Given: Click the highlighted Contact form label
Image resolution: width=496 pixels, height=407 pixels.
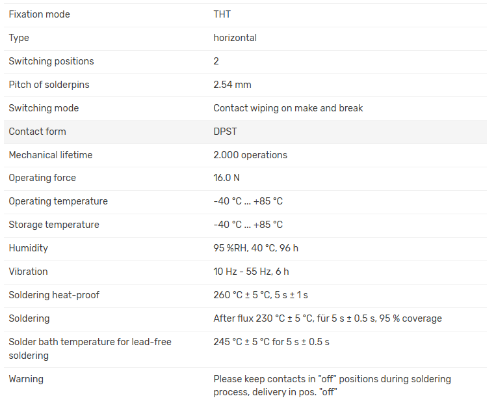Looking at the screenshot, I should coord(37,132).
